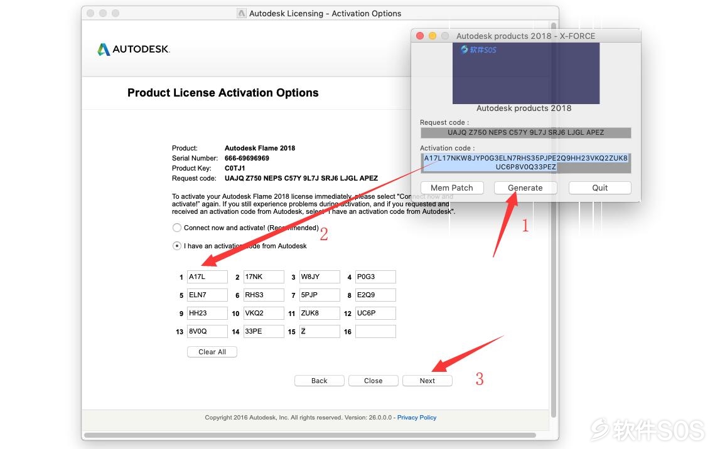
Task: Click the "Autodesk Licensing - Activation Options" window title
Action: click(325, 14)
